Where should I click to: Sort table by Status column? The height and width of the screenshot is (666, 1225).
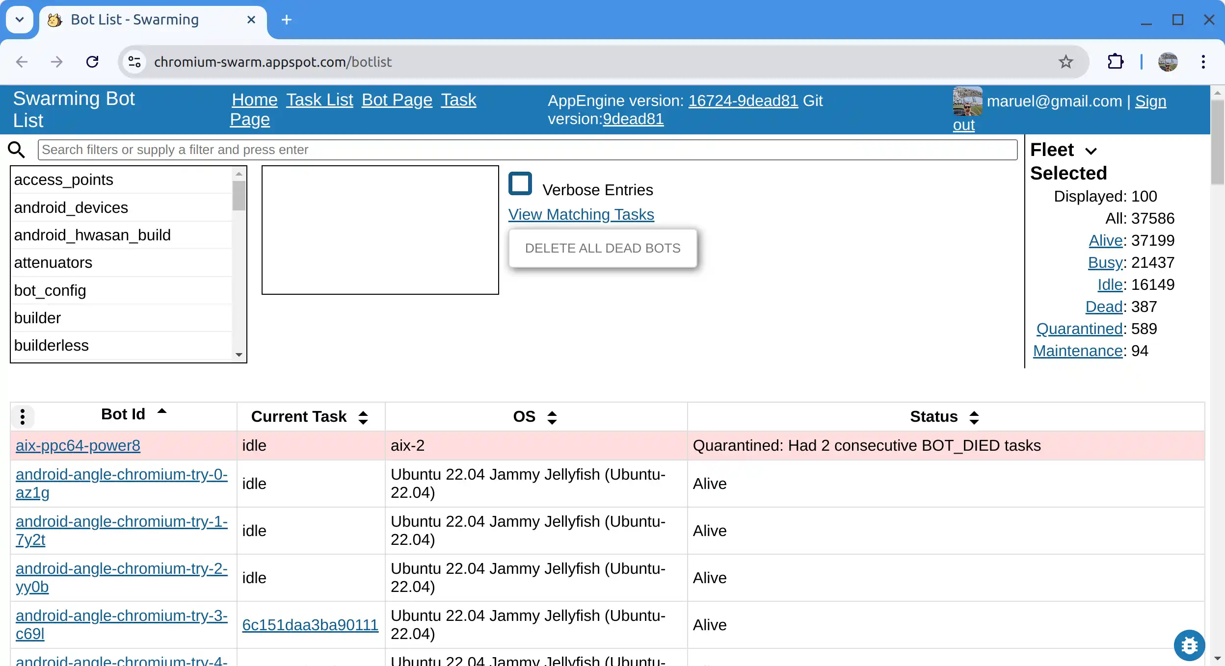(974, 417)
